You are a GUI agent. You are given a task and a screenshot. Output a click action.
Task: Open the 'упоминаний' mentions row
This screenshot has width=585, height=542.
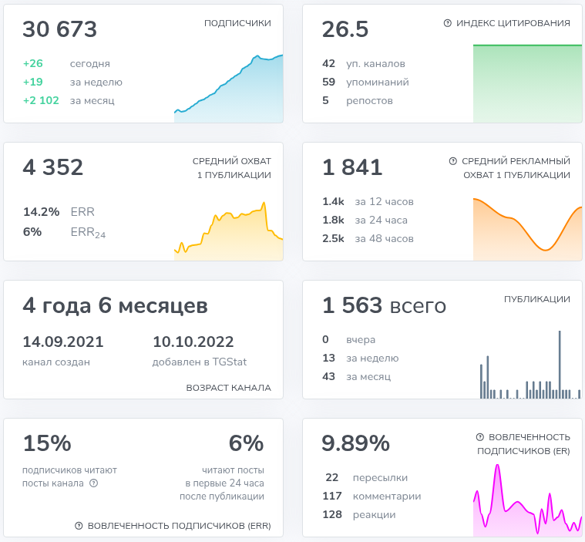(365, 82)
